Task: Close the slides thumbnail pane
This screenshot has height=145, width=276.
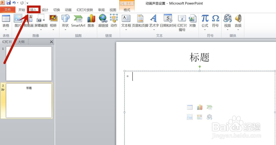Action: (51, 42)
